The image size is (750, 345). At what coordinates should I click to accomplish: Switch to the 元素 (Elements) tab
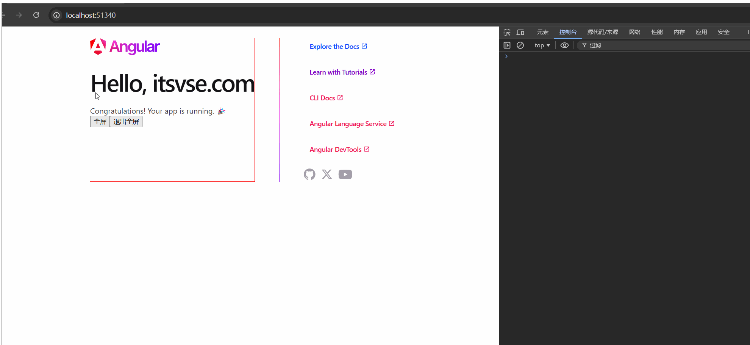coord(542,32)
